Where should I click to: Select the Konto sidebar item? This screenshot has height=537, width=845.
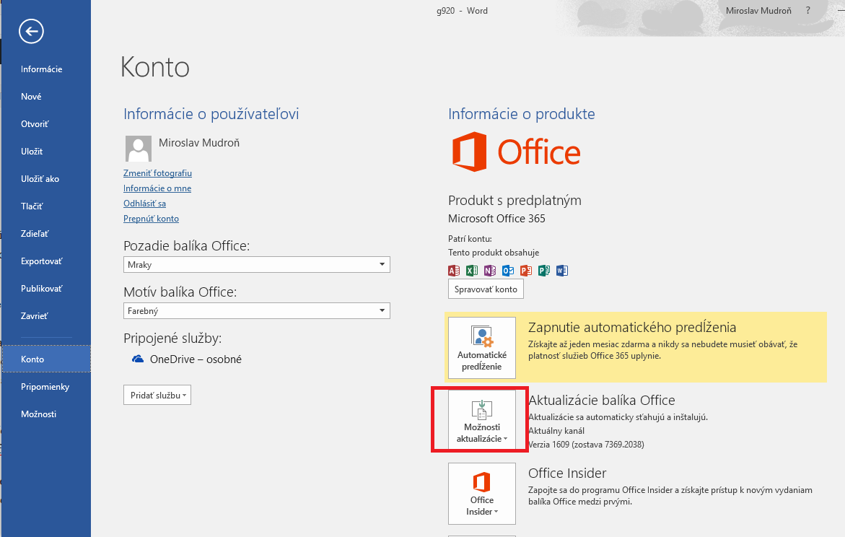point(45,359)
